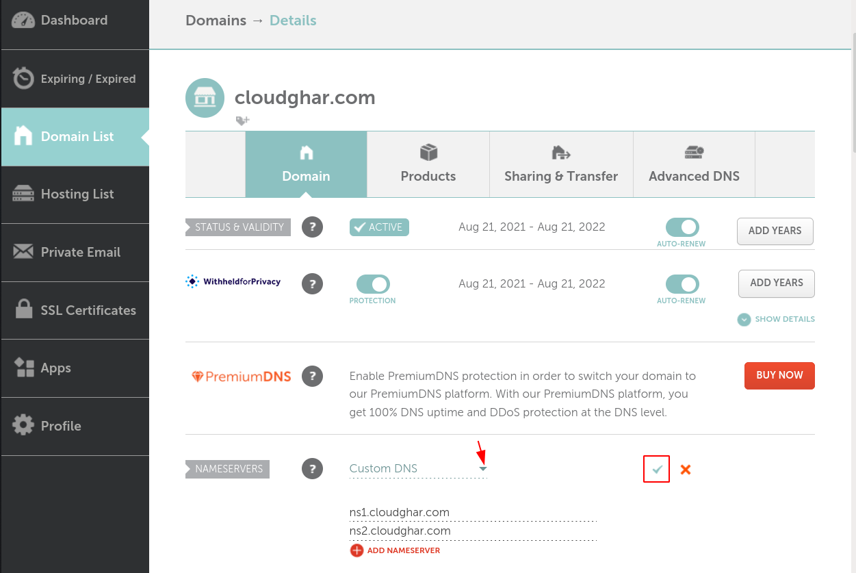Viewport: 856px width, 573px height.
Task: Switch to the Advanced DNS tab
Action: point(694,164)
